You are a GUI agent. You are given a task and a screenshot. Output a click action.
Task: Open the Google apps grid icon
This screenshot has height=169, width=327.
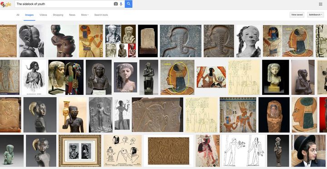pyautogui.click(x=321, y=4)
